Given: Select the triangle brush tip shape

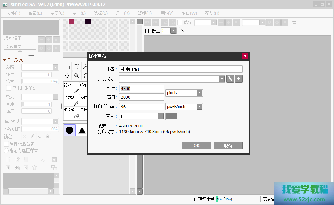Looking at the screenshot, I should coord(82,130).
